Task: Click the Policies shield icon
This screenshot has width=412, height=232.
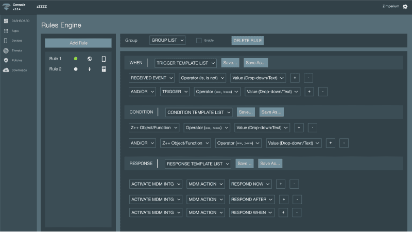Action: click(6, 60)
